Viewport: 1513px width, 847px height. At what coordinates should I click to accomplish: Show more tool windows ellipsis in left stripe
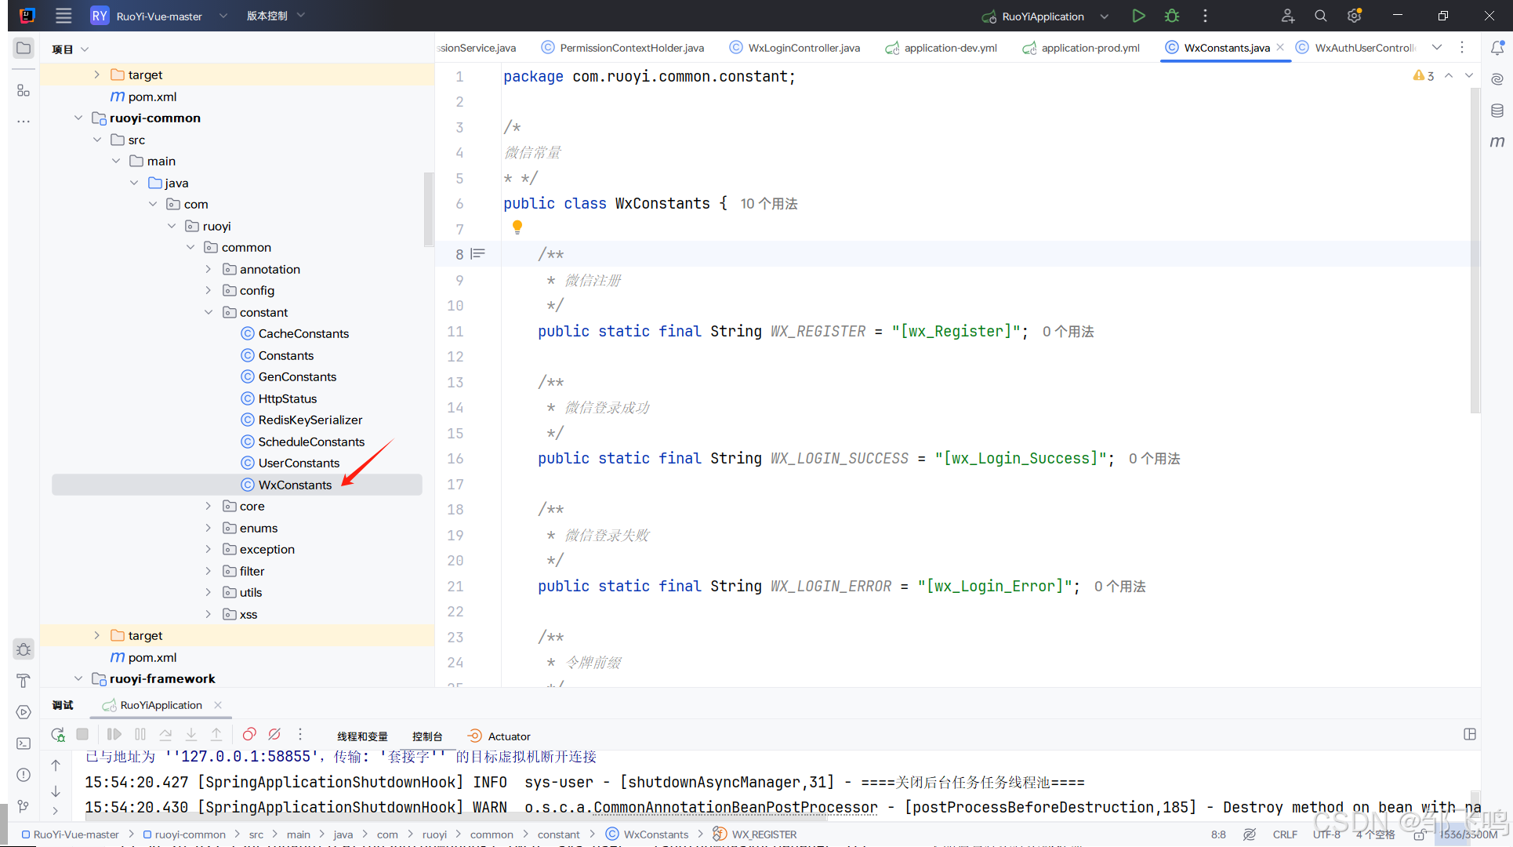[24, 122]
